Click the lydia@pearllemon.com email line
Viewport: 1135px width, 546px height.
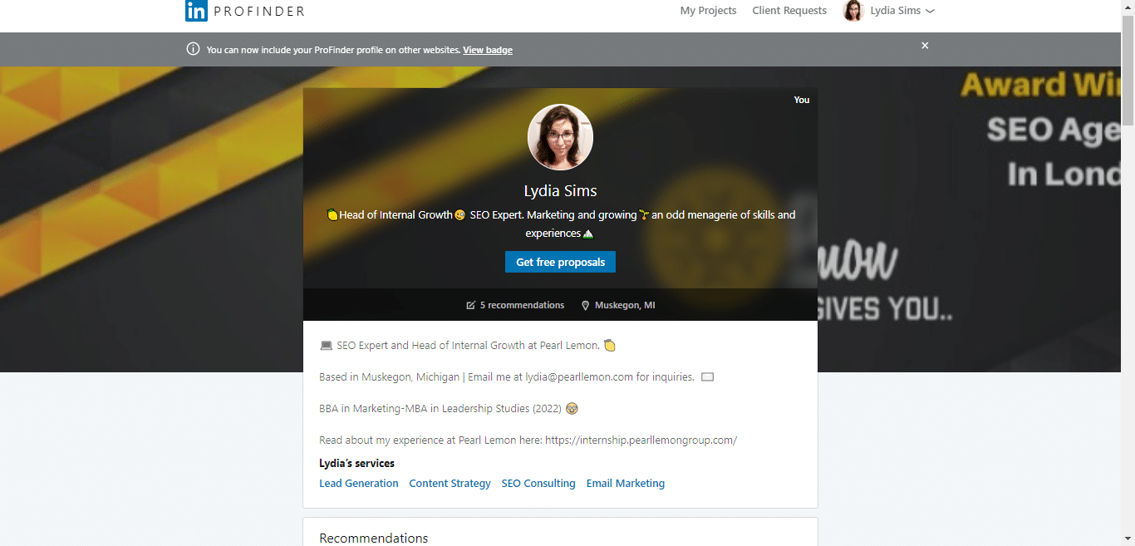point(517,376)
